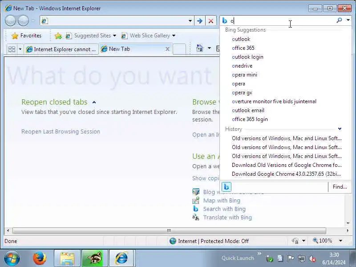Click the raccoon app taskbar icon

point(94,259)
